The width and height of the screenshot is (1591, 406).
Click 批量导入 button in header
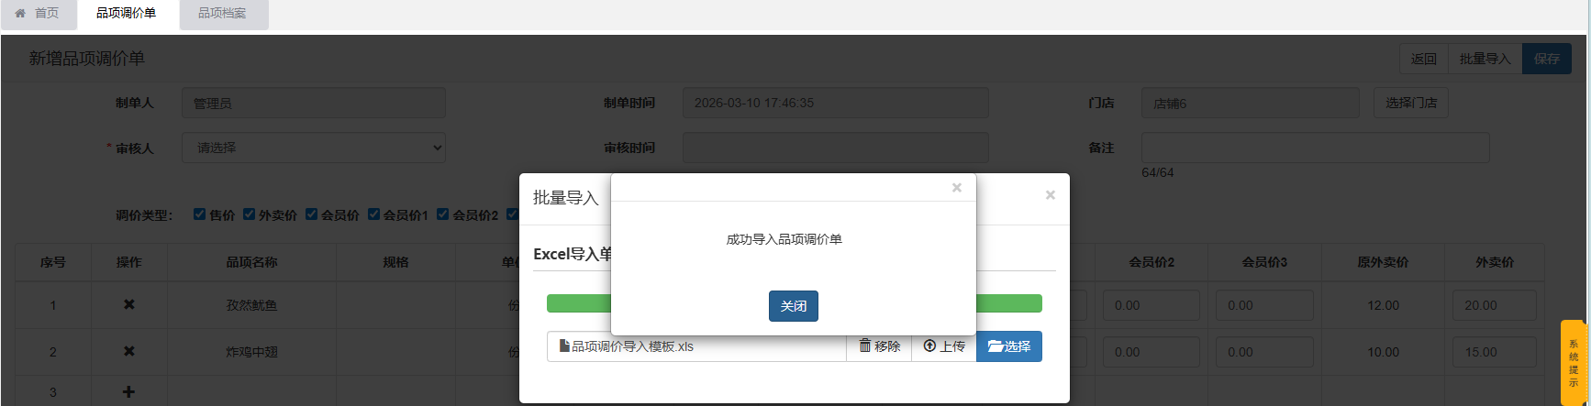pos(1485,59)
